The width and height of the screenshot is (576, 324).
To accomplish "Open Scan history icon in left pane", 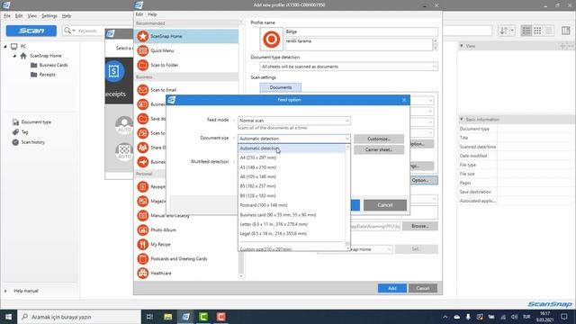I will (15, 142).
